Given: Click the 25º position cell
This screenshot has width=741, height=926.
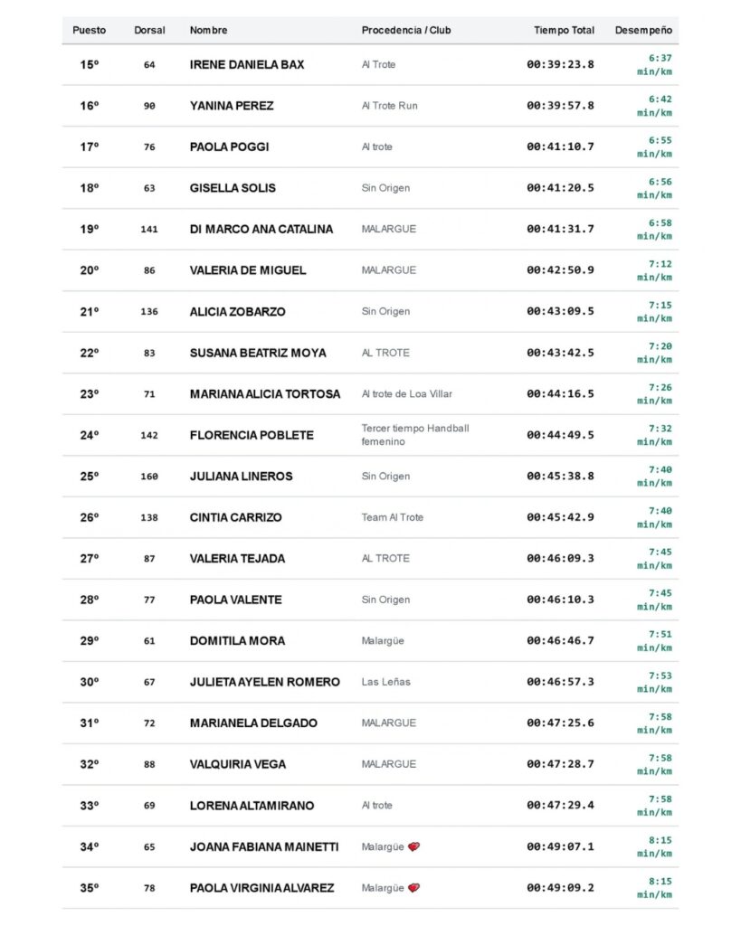Looking at the screenshot, I should (x=90, y=476).
